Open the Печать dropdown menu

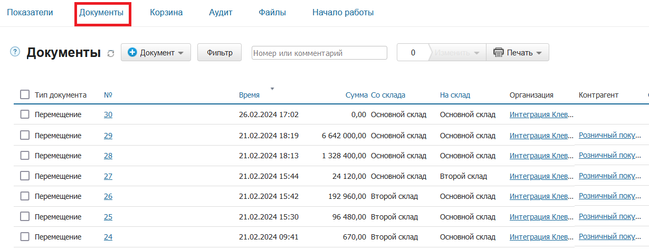pos(518,53)
